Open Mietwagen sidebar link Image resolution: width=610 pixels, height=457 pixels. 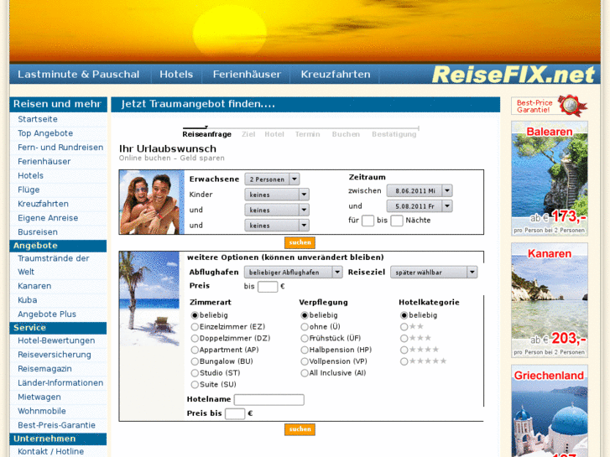click(39, 397)
